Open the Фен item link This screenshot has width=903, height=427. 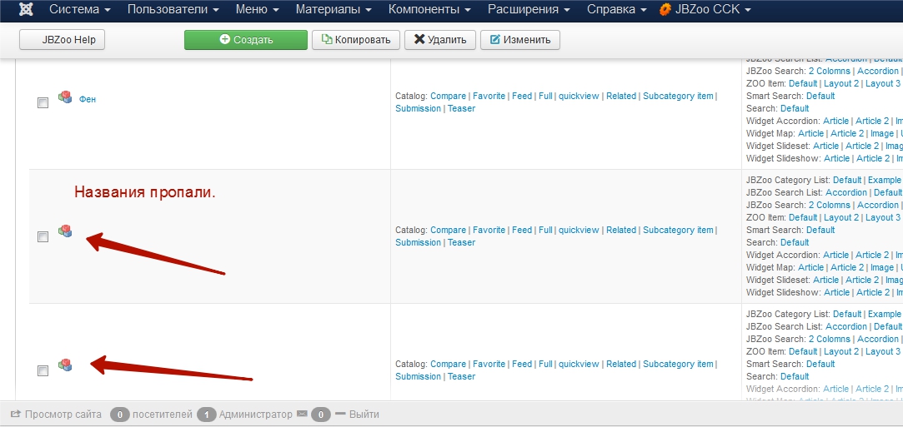(88, 99)
